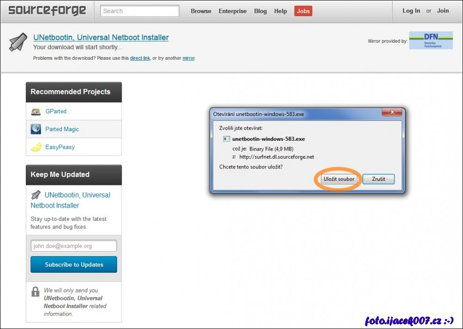Viewport: 463px width, 329px height.
Task: Go to the Blog page
Action: pos(260,11)
